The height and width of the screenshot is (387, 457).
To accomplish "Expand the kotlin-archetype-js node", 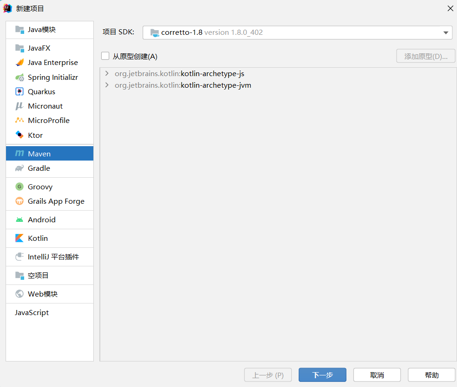I will pyautogui.click(x=107, y=73).
